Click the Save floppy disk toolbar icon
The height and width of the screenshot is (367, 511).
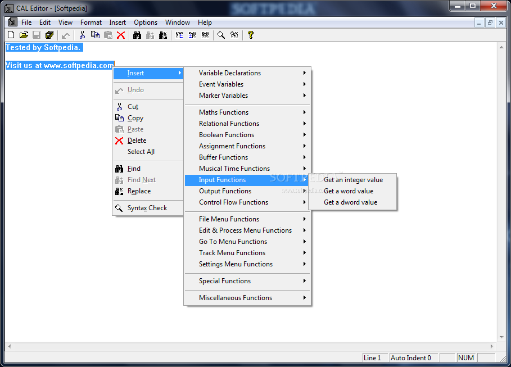pos(37,35)
